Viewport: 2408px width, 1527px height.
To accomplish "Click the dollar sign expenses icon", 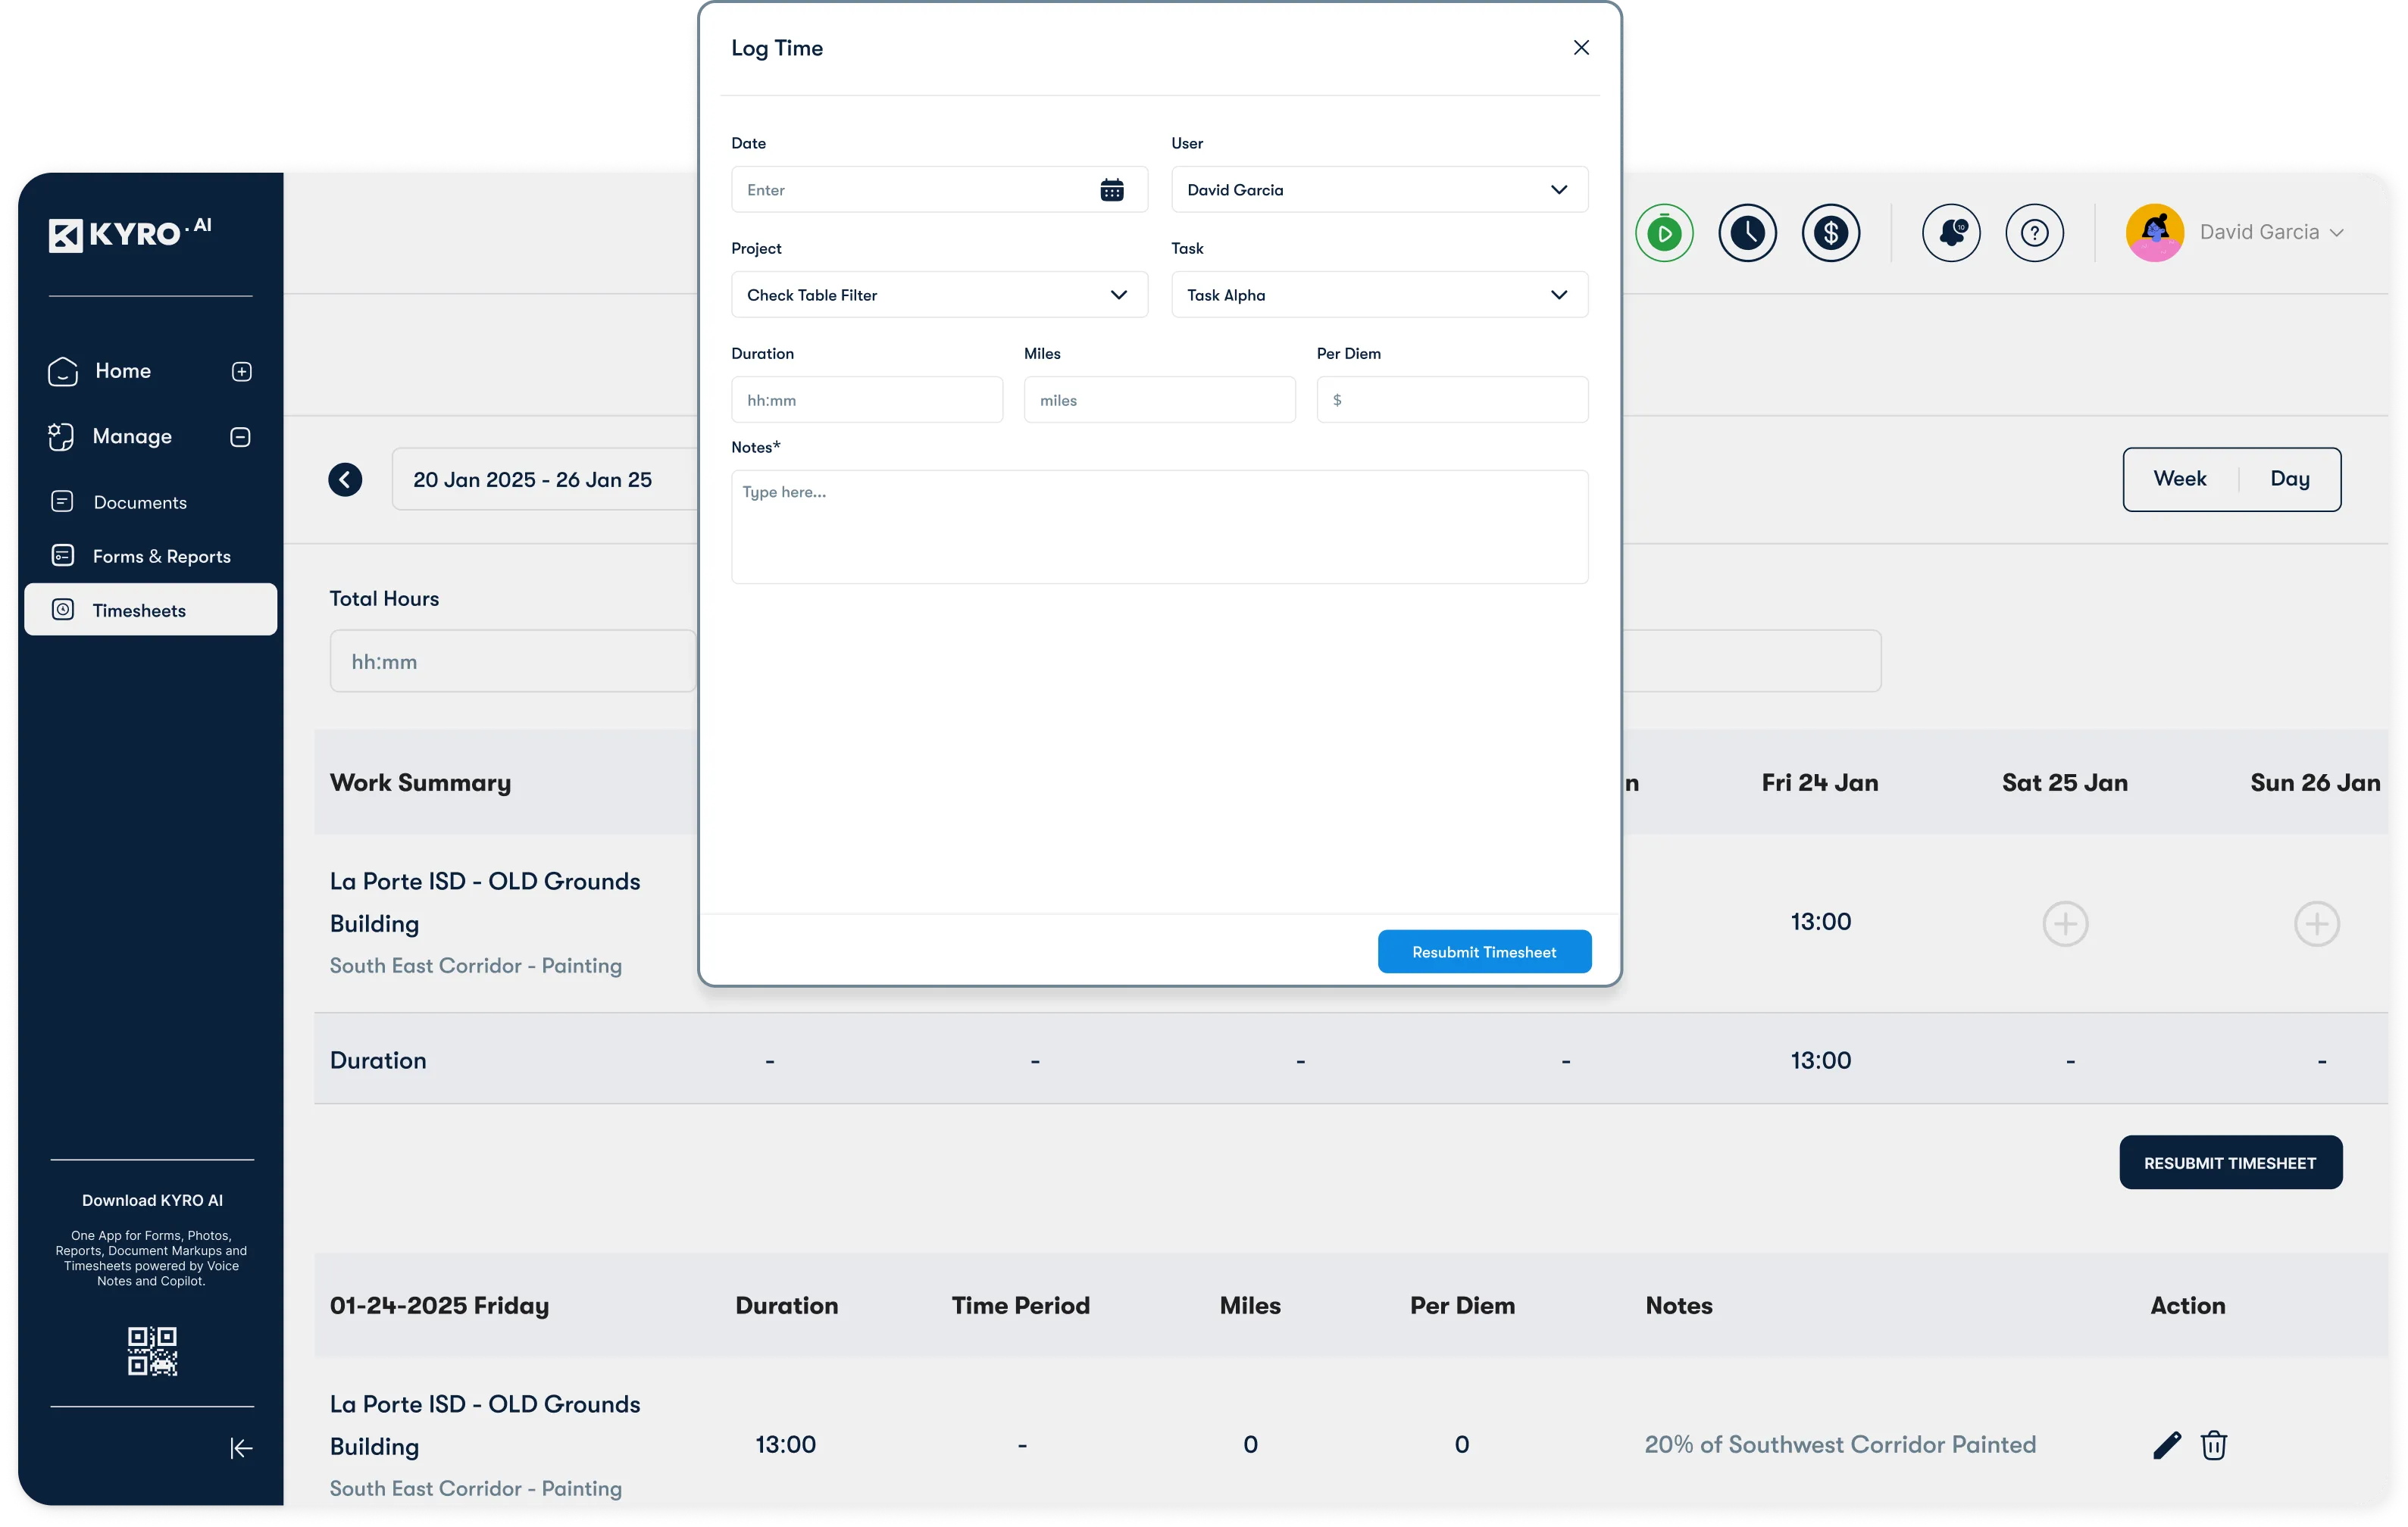I will pos(1830,234).
